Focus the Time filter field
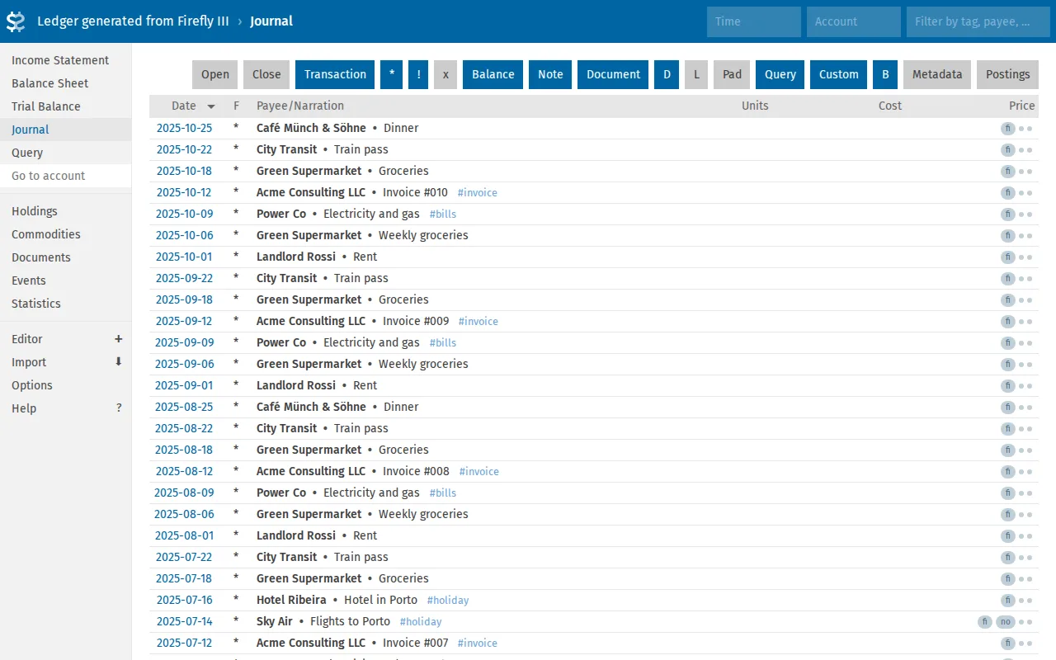Screen dimensions: 1056x660 click(754, 21)
